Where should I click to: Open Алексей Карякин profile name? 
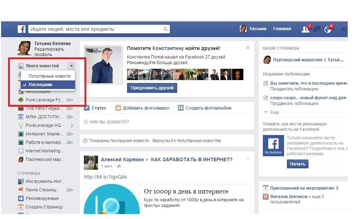122,159
